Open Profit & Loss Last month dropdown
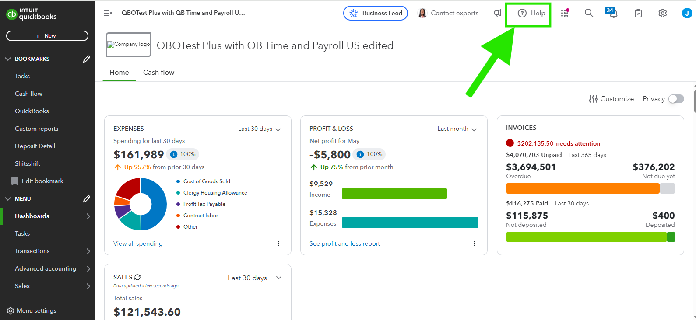 457,129
